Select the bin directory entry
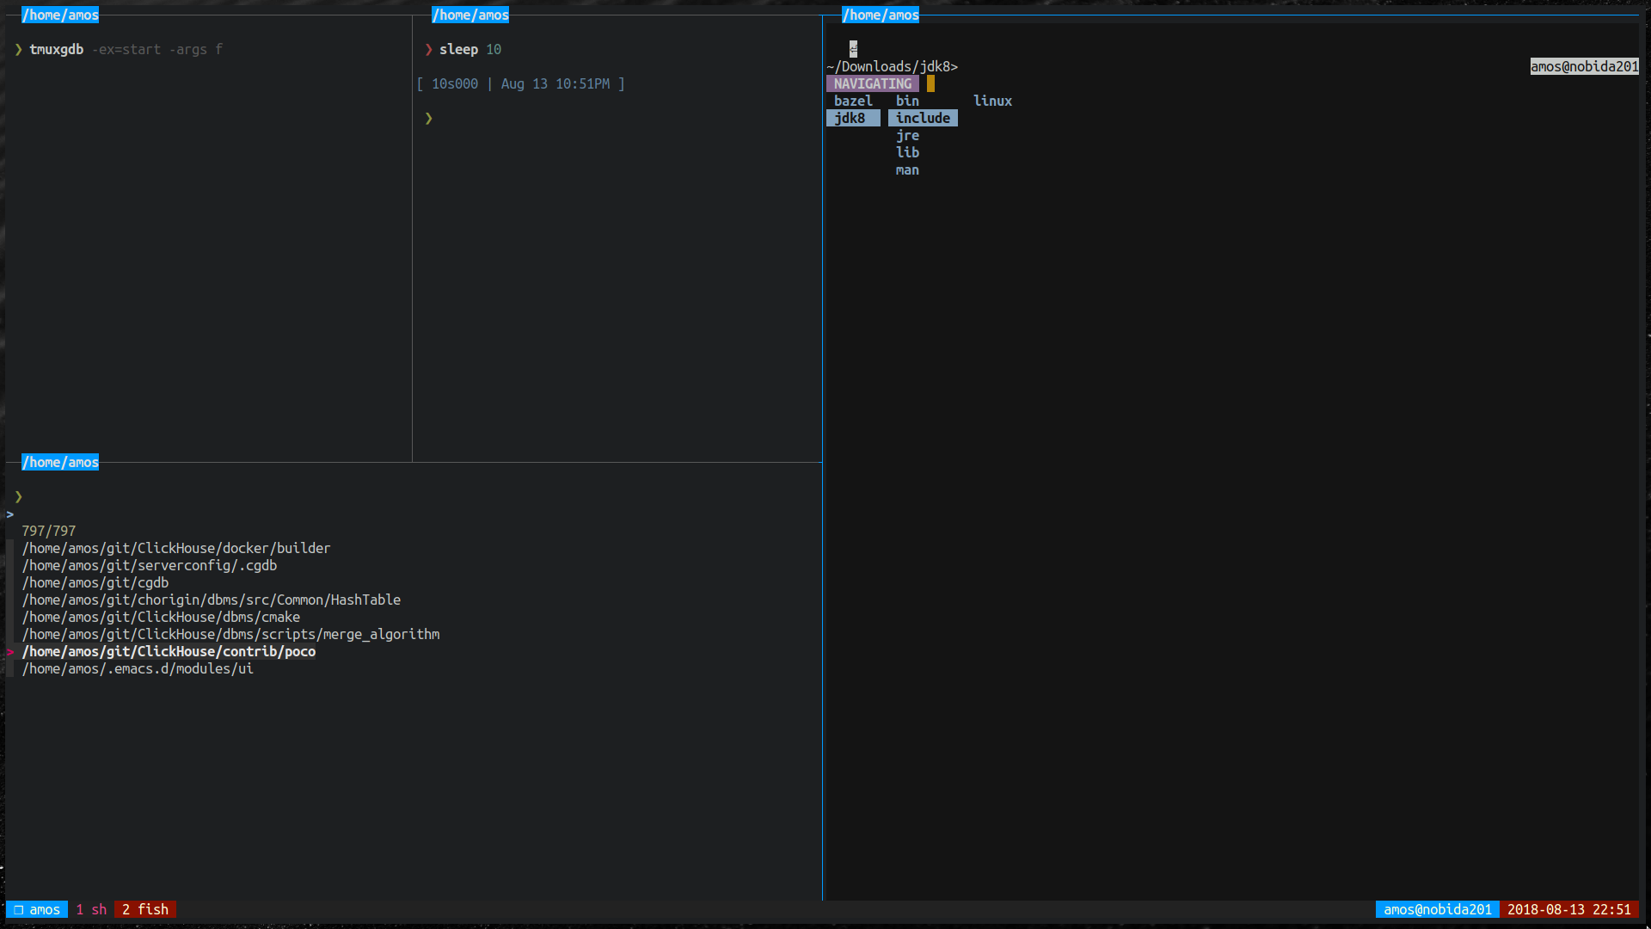Image resolution: width=1651 pixels, height=929 pixels. pos(907,101)
